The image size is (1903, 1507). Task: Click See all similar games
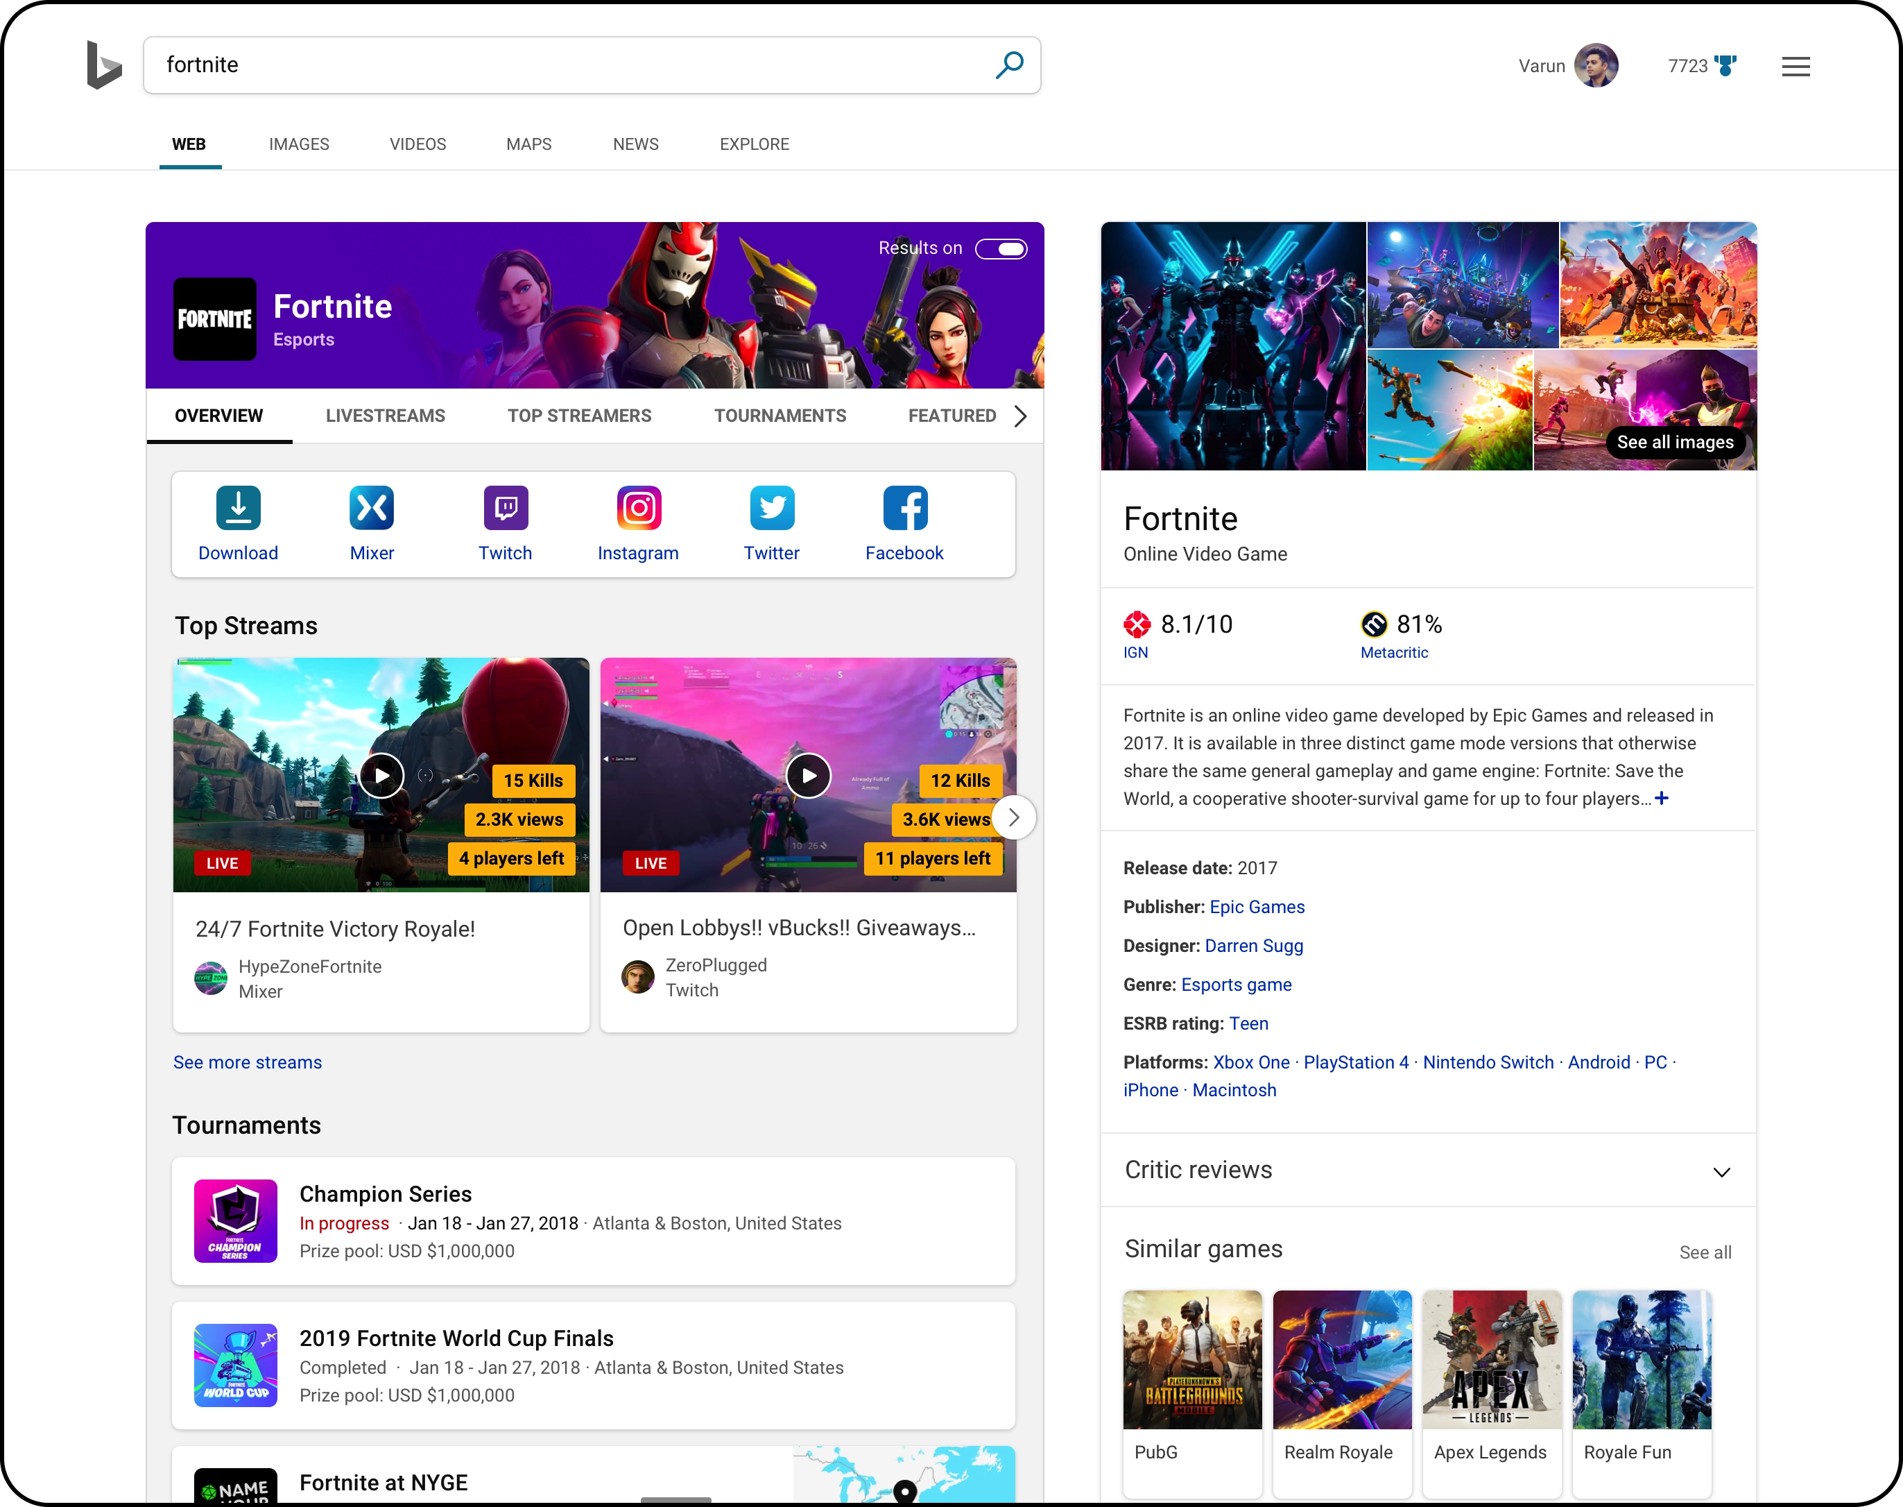tap(1705, 1252)
